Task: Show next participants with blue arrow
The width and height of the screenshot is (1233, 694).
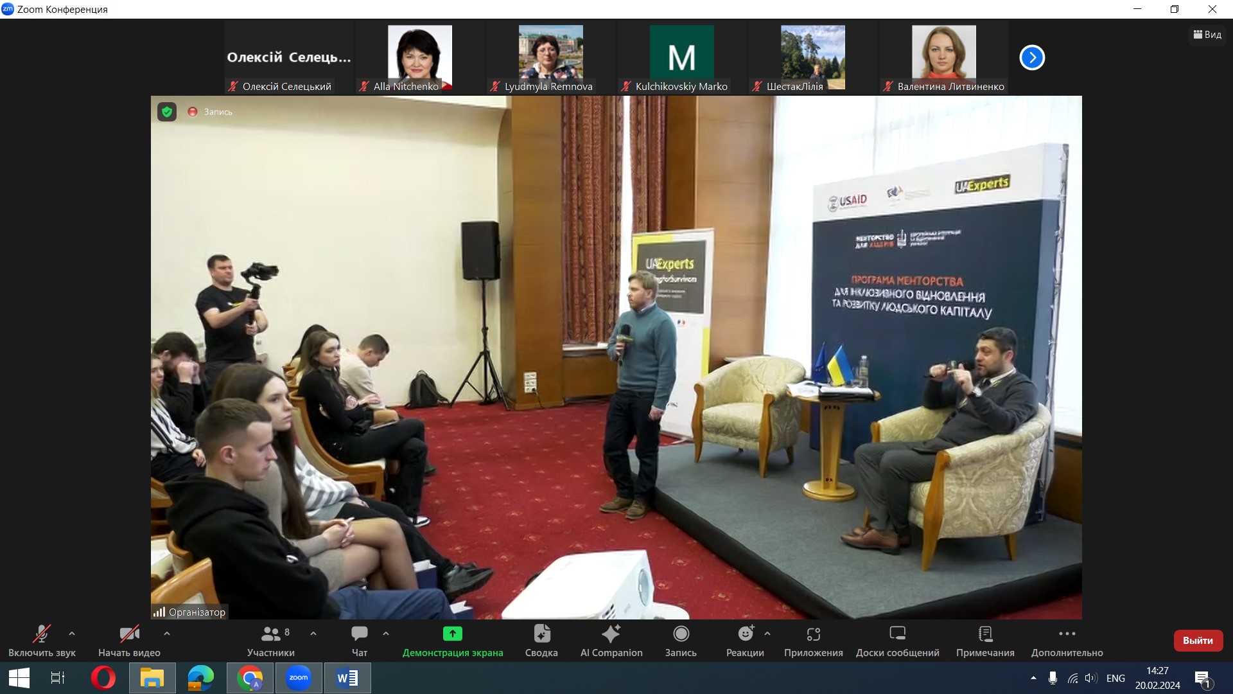Action: pyautogui.click(x=1032, y=58)
